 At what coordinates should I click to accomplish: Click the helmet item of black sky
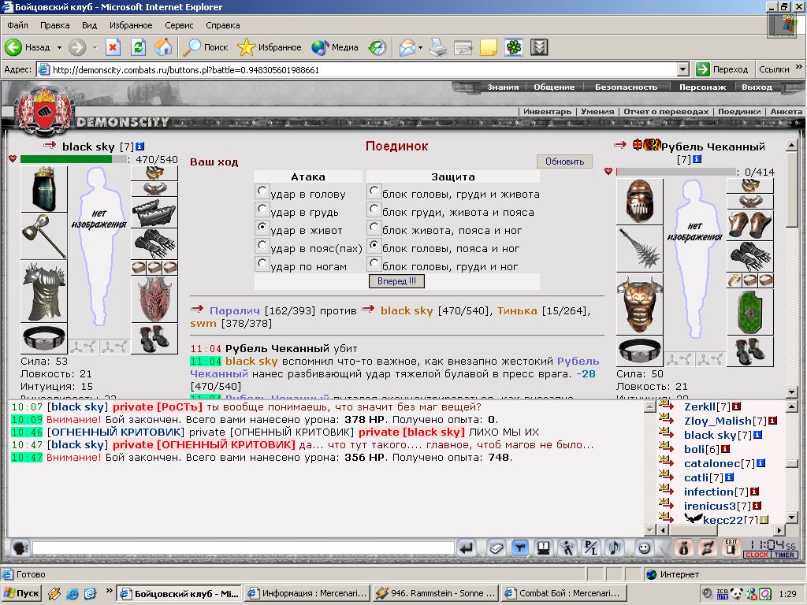(x=44, y=189)
